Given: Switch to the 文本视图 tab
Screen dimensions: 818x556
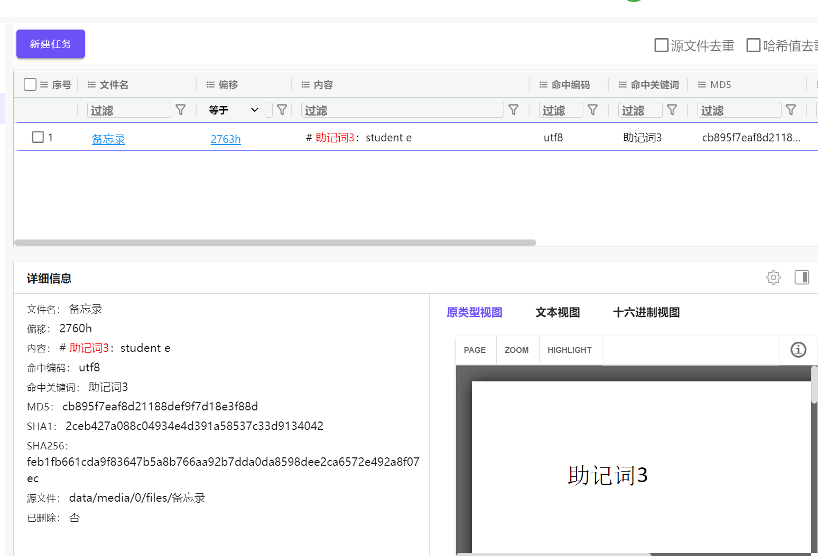Looking at the screenshot, I should [557, 312].
